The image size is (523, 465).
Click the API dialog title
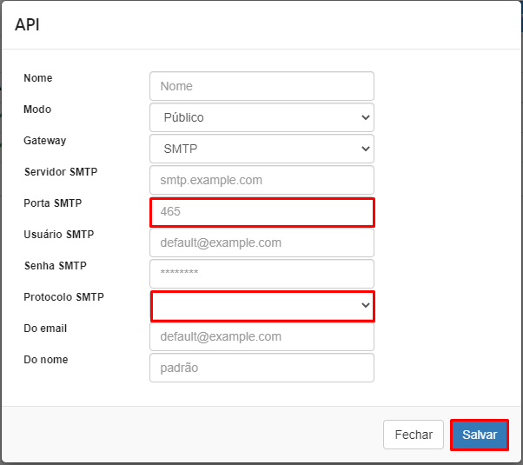(27, 24)
